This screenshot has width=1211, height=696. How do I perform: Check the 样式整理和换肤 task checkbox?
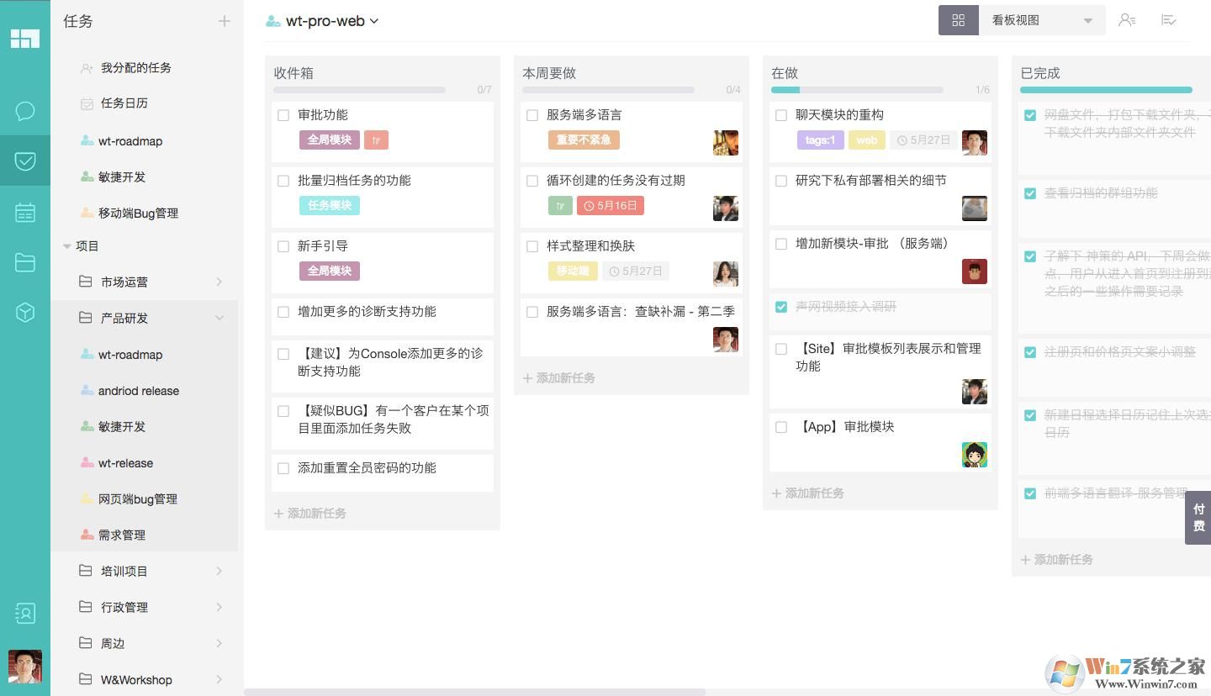[531, 246]
